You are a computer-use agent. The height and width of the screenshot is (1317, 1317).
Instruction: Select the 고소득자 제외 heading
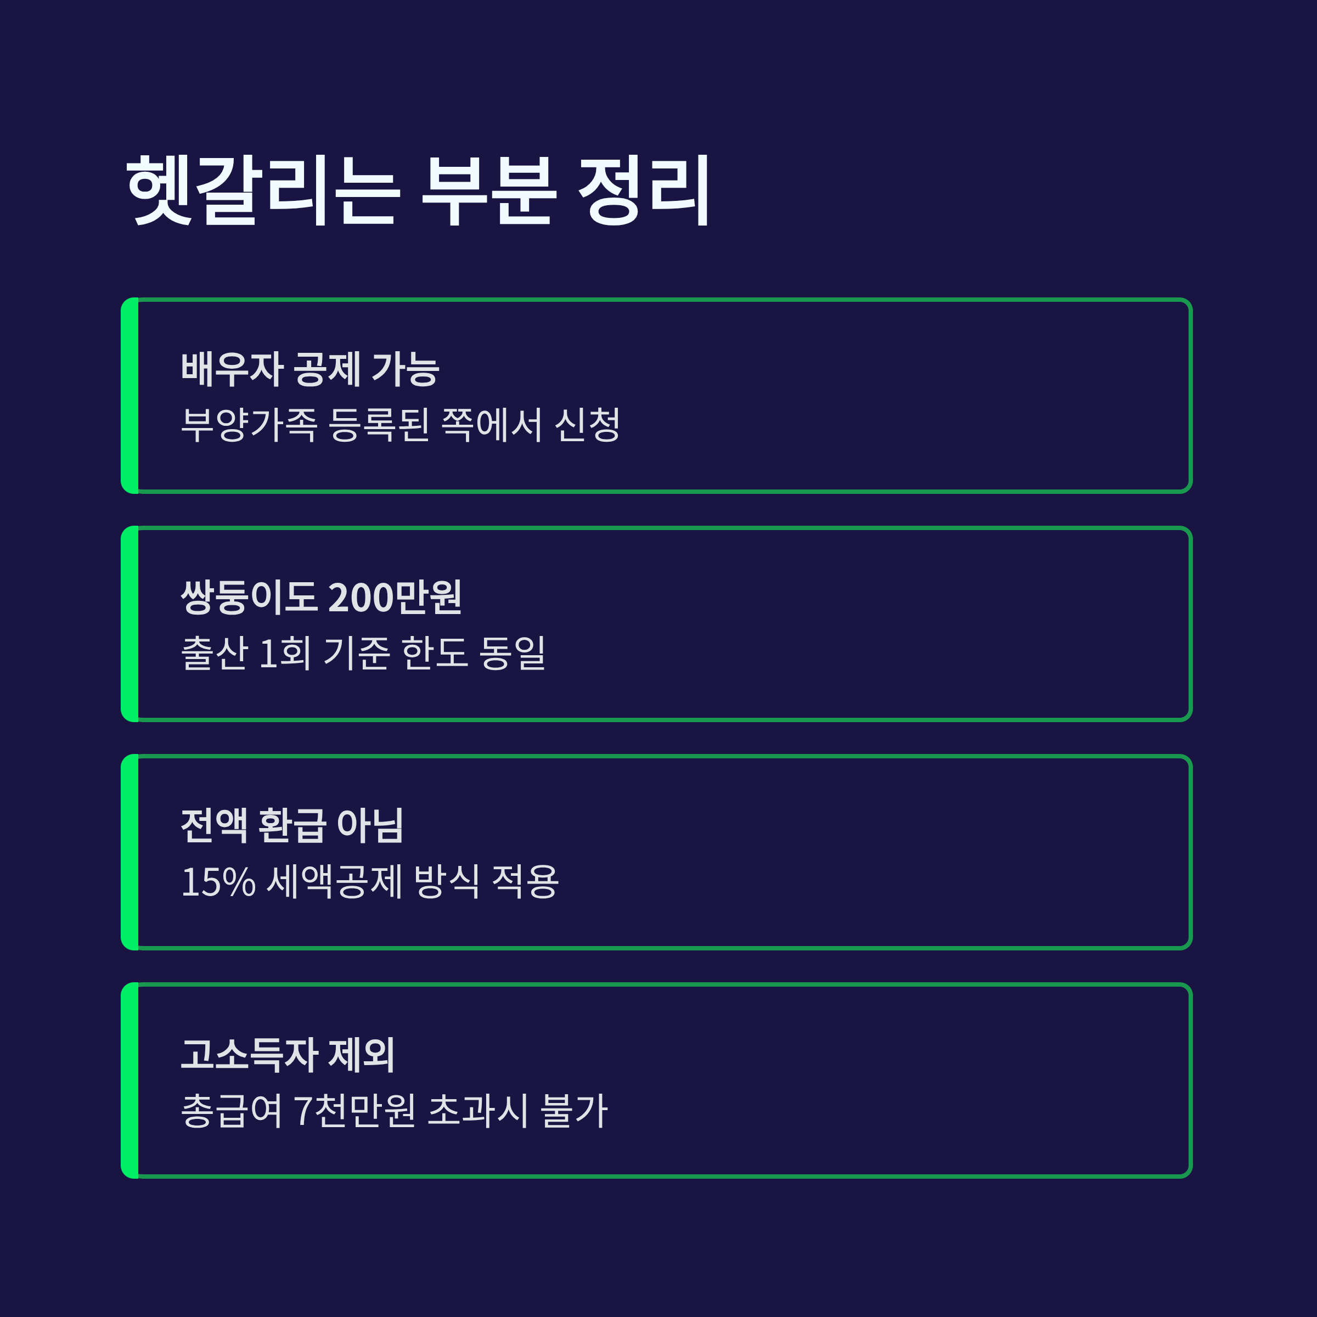click(x=288, y=1055)
